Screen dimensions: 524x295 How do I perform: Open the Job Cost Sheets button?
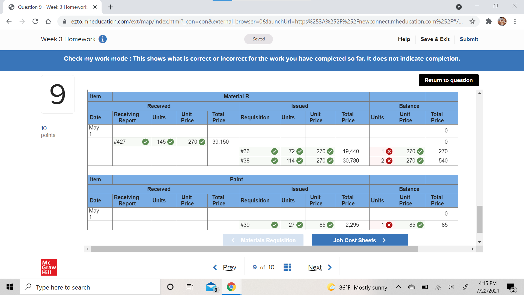point(359,240)
